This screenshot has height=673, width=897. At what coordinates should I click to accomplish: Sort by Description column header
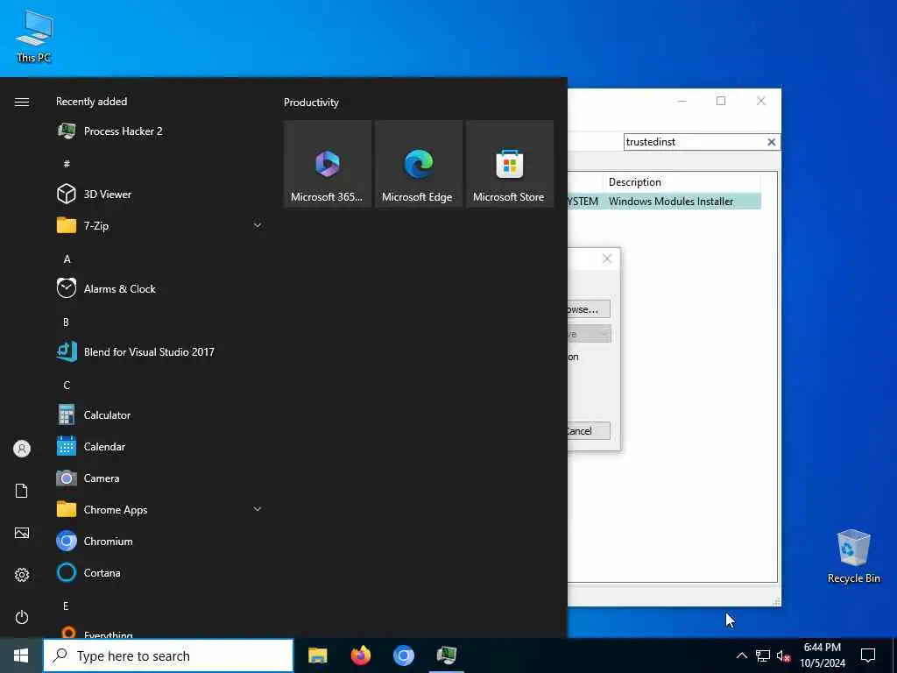point(681,182)
